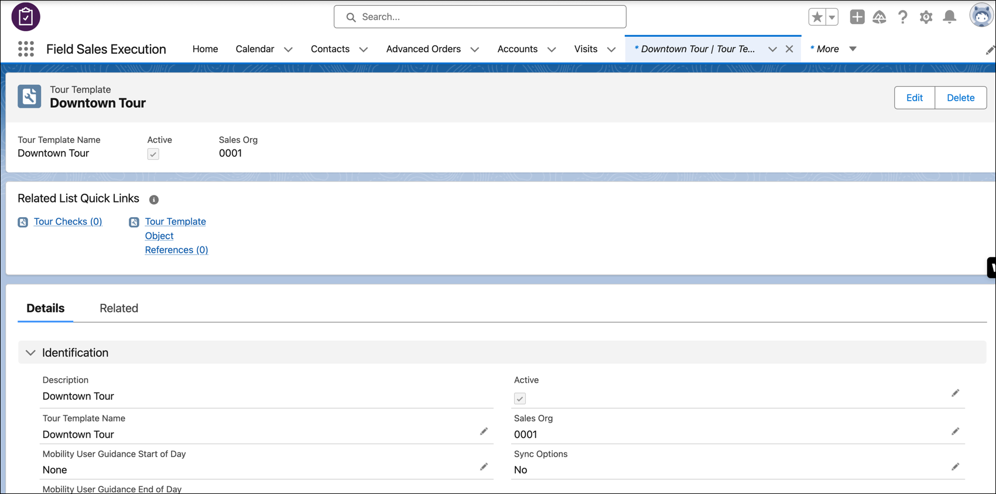Viewport: 996px width, 494px height.
Task: Open the Calendar tab
Action: (255, 49)
